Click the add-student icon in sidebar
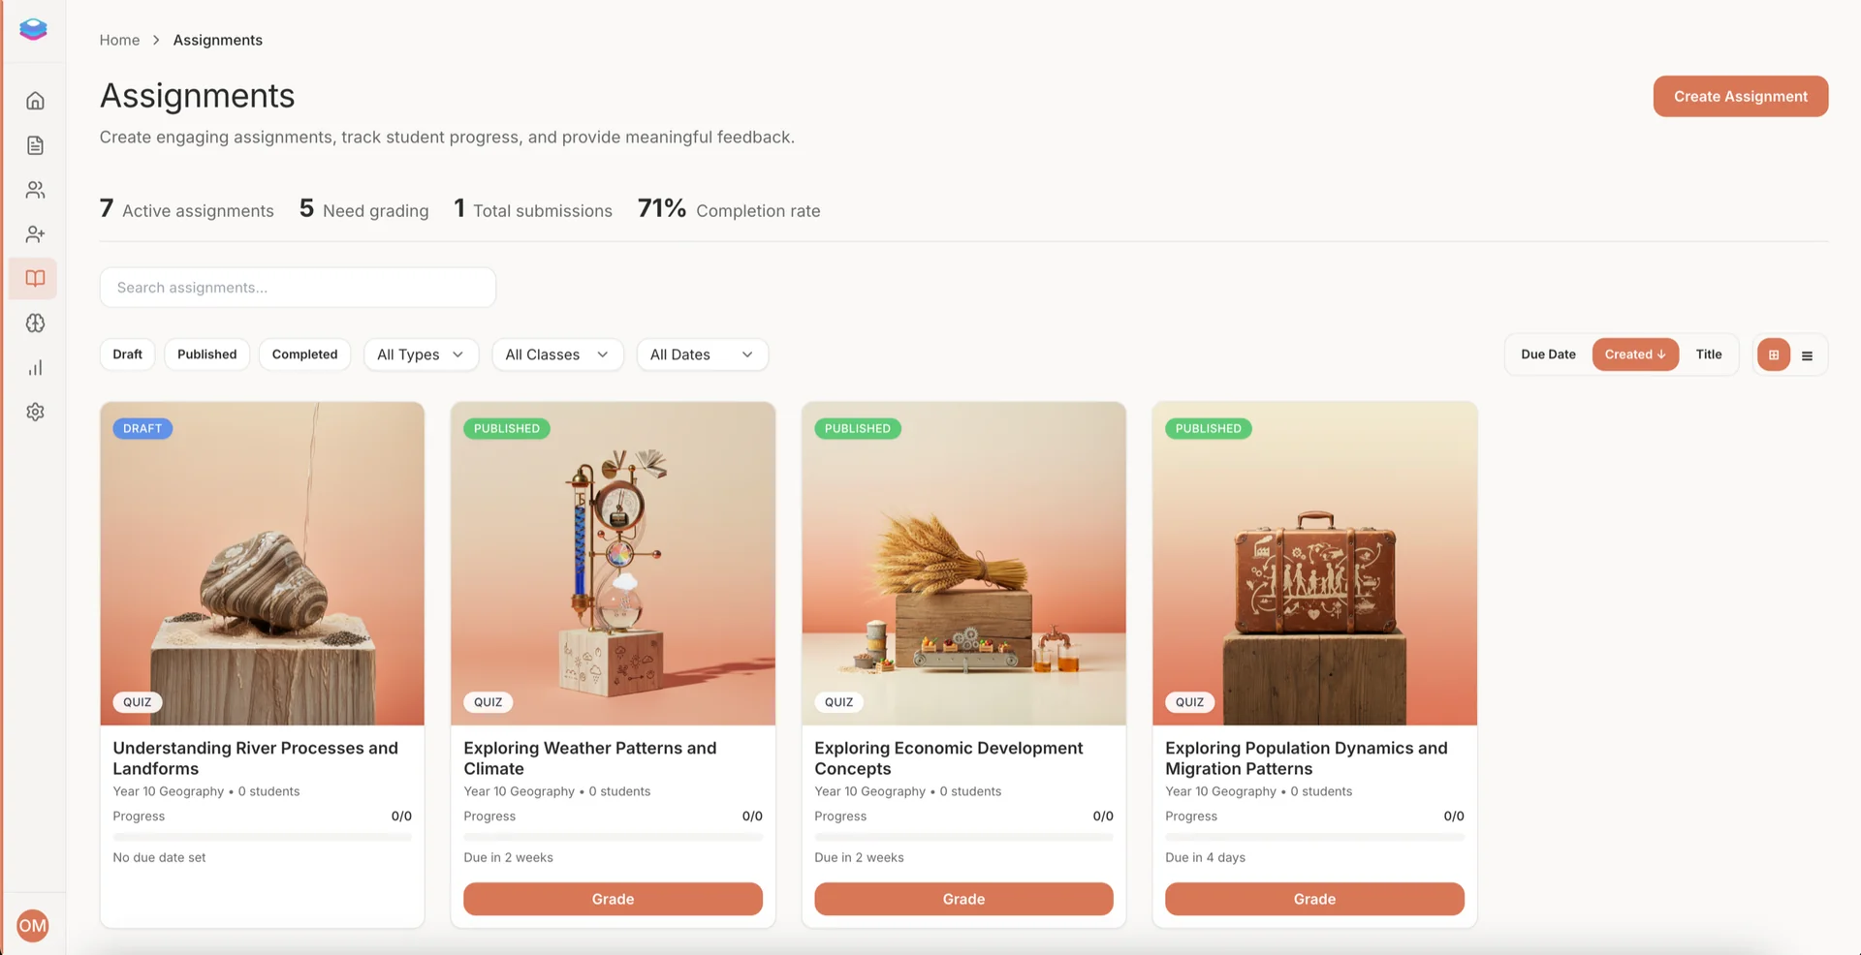Image resolution: width=1861 pixels, height=955 pixels. [35, 233]
